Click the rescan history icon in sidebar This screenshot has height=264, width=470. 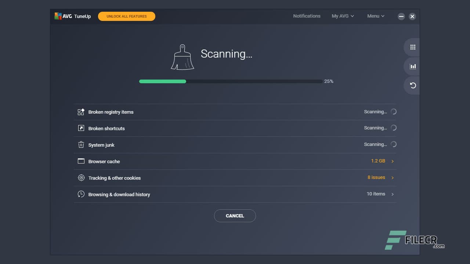[x=412, y=85]
